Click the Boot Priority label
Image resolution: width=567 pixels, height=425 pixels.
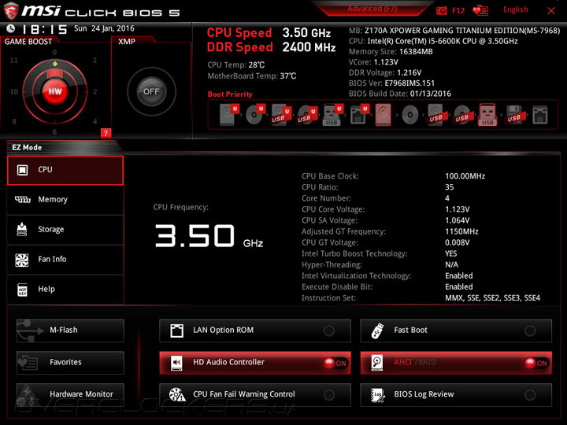point(230,94)
